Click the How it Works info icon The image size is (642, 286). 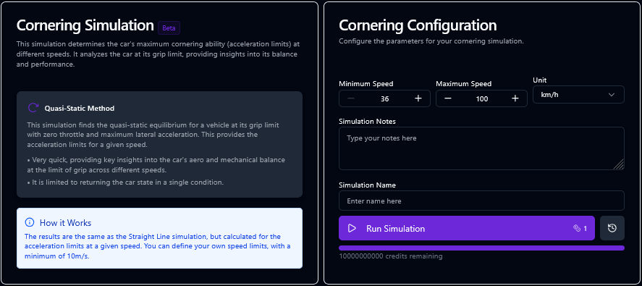point(30,222)
